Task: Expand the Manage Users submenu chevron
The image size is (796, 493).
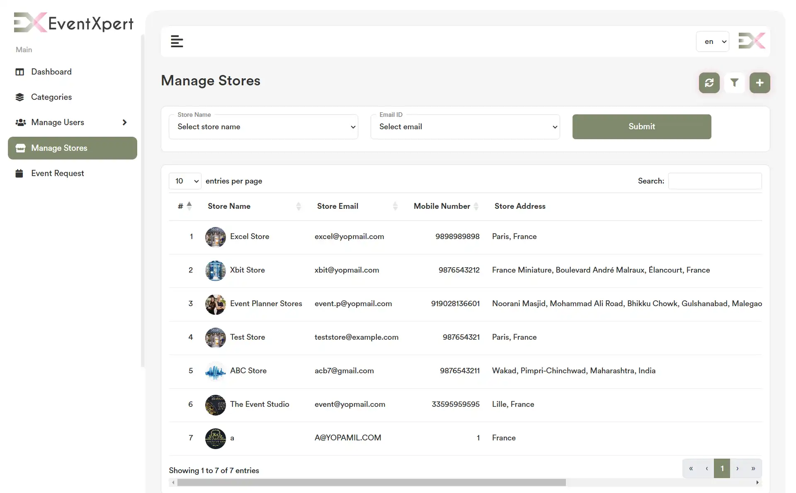Action: 124,122
